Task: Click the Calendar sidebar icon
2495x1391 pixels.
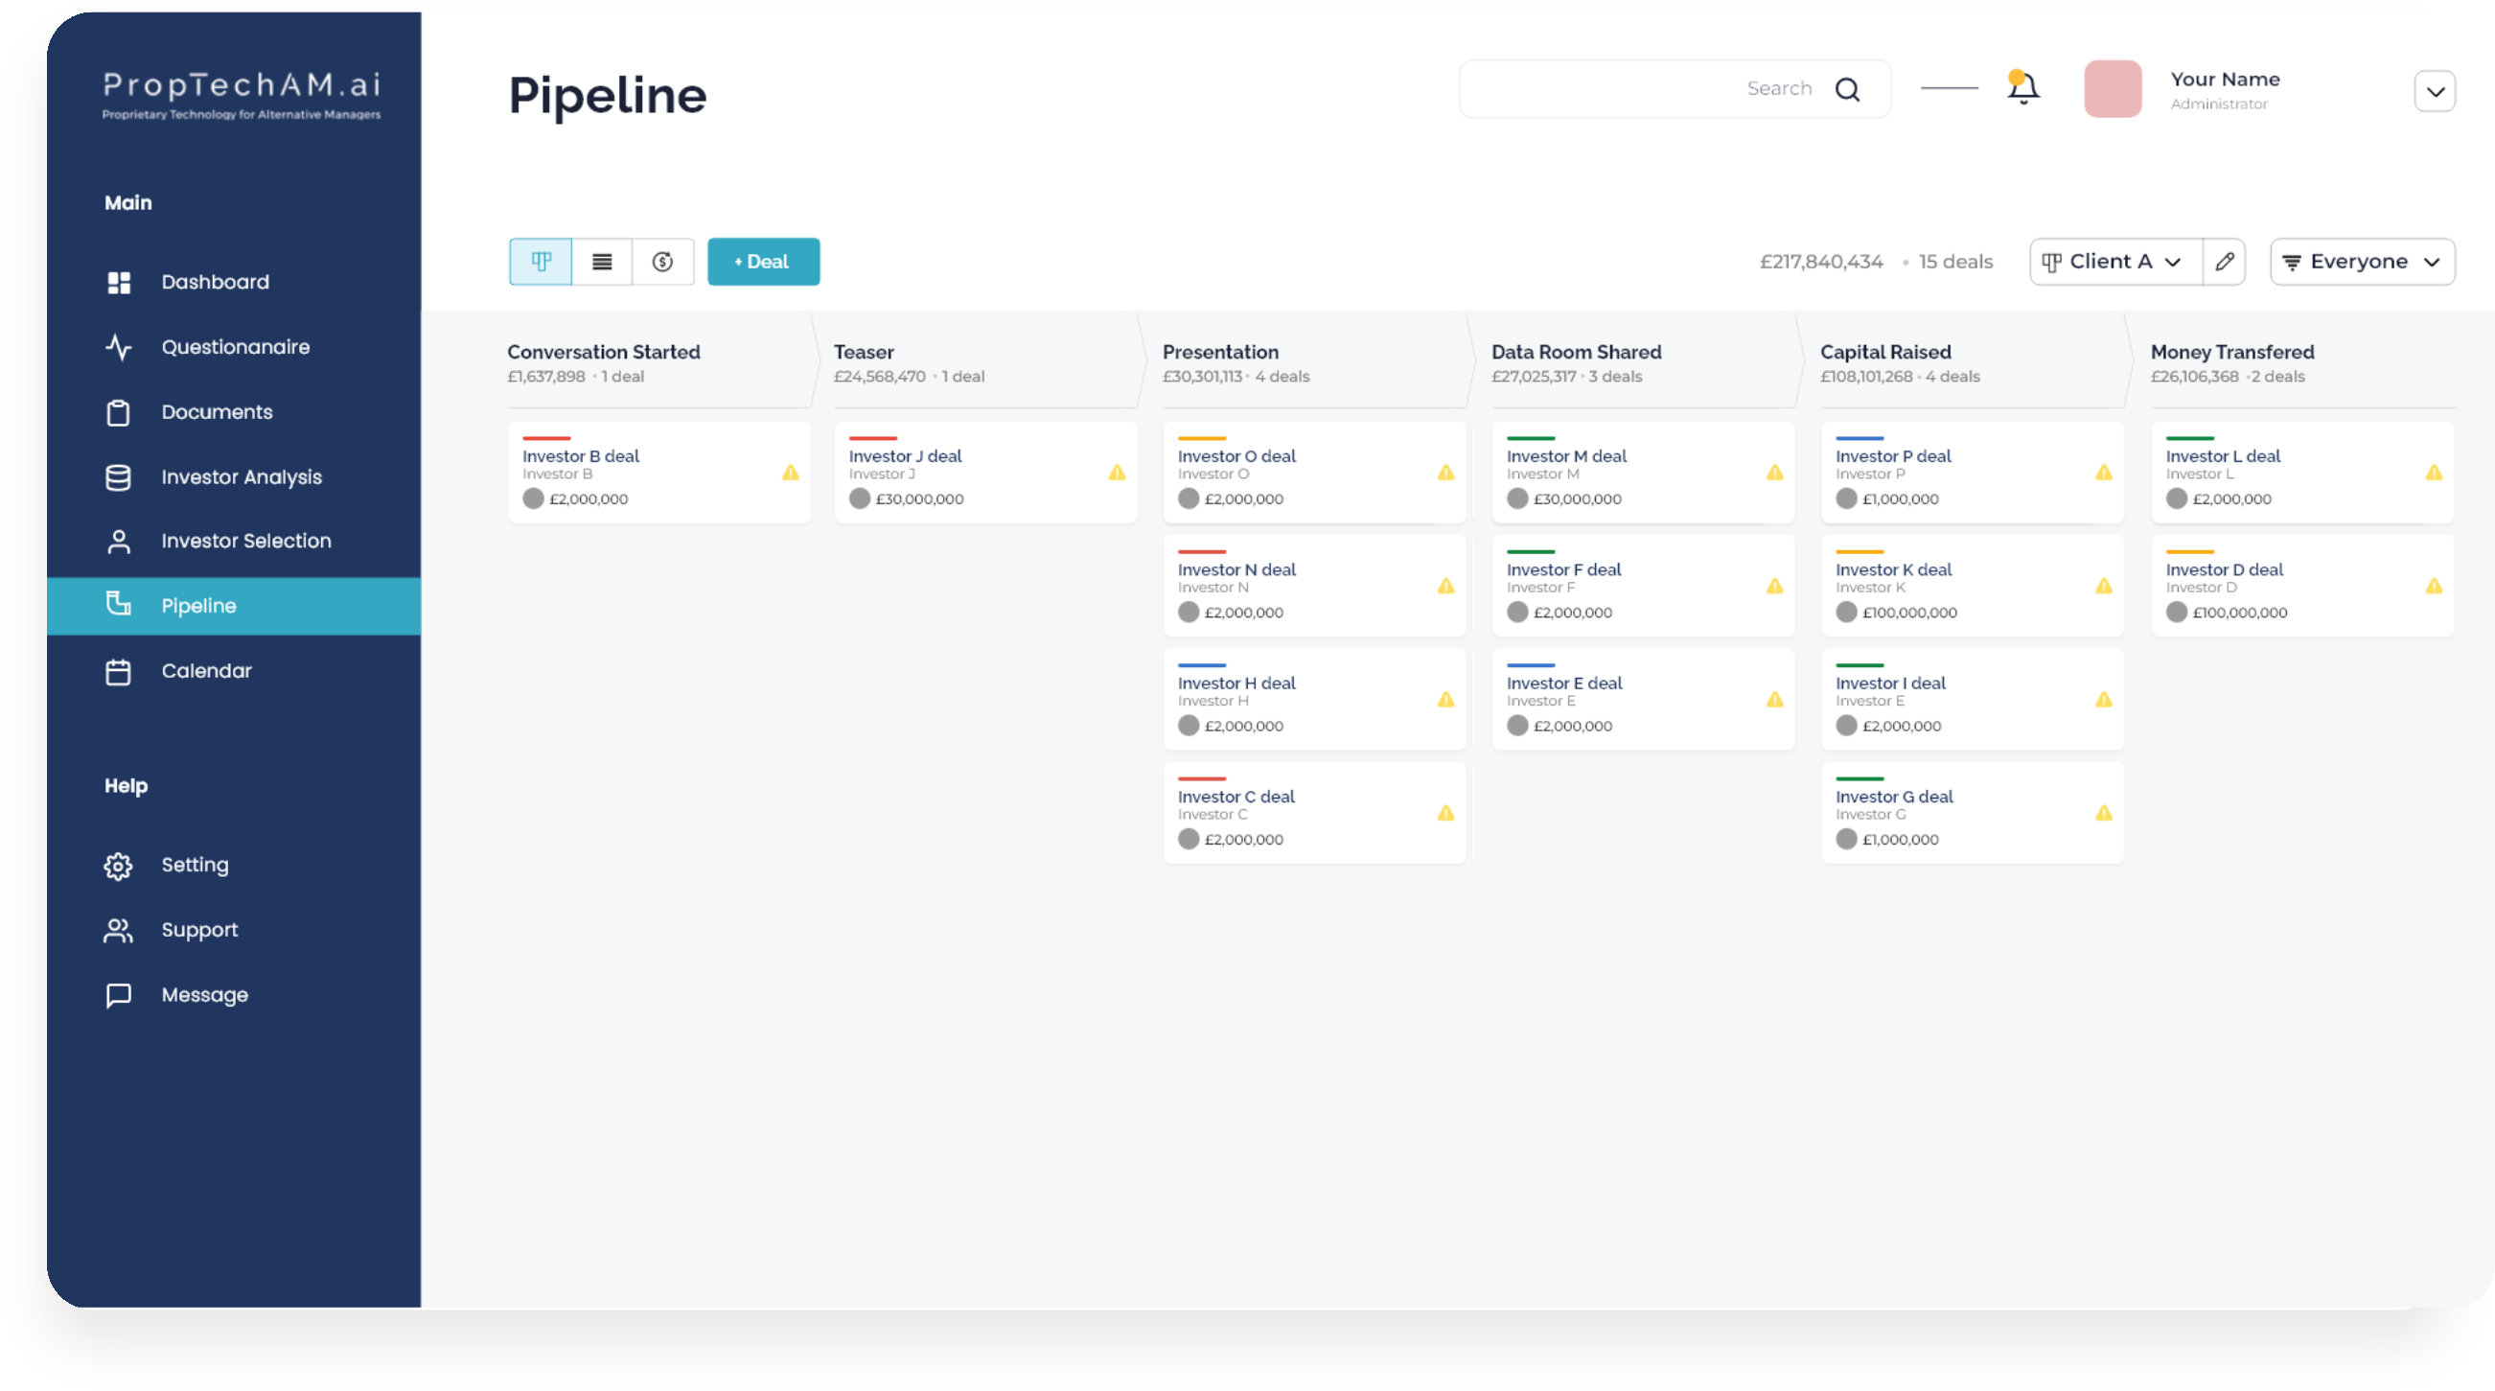Action: pos(118,671)
